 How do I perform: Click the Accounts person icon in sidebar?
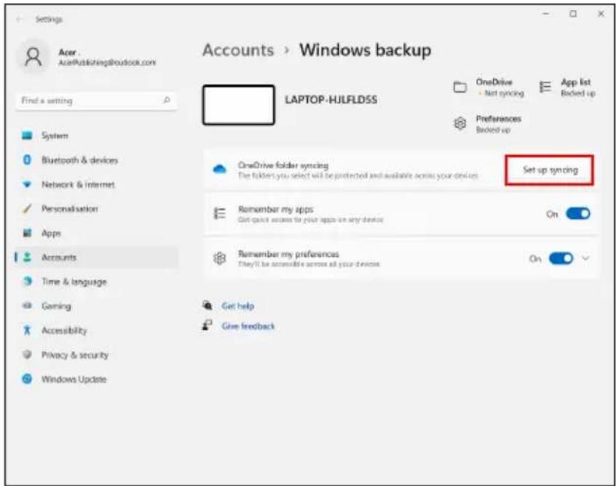coord(27,257)
